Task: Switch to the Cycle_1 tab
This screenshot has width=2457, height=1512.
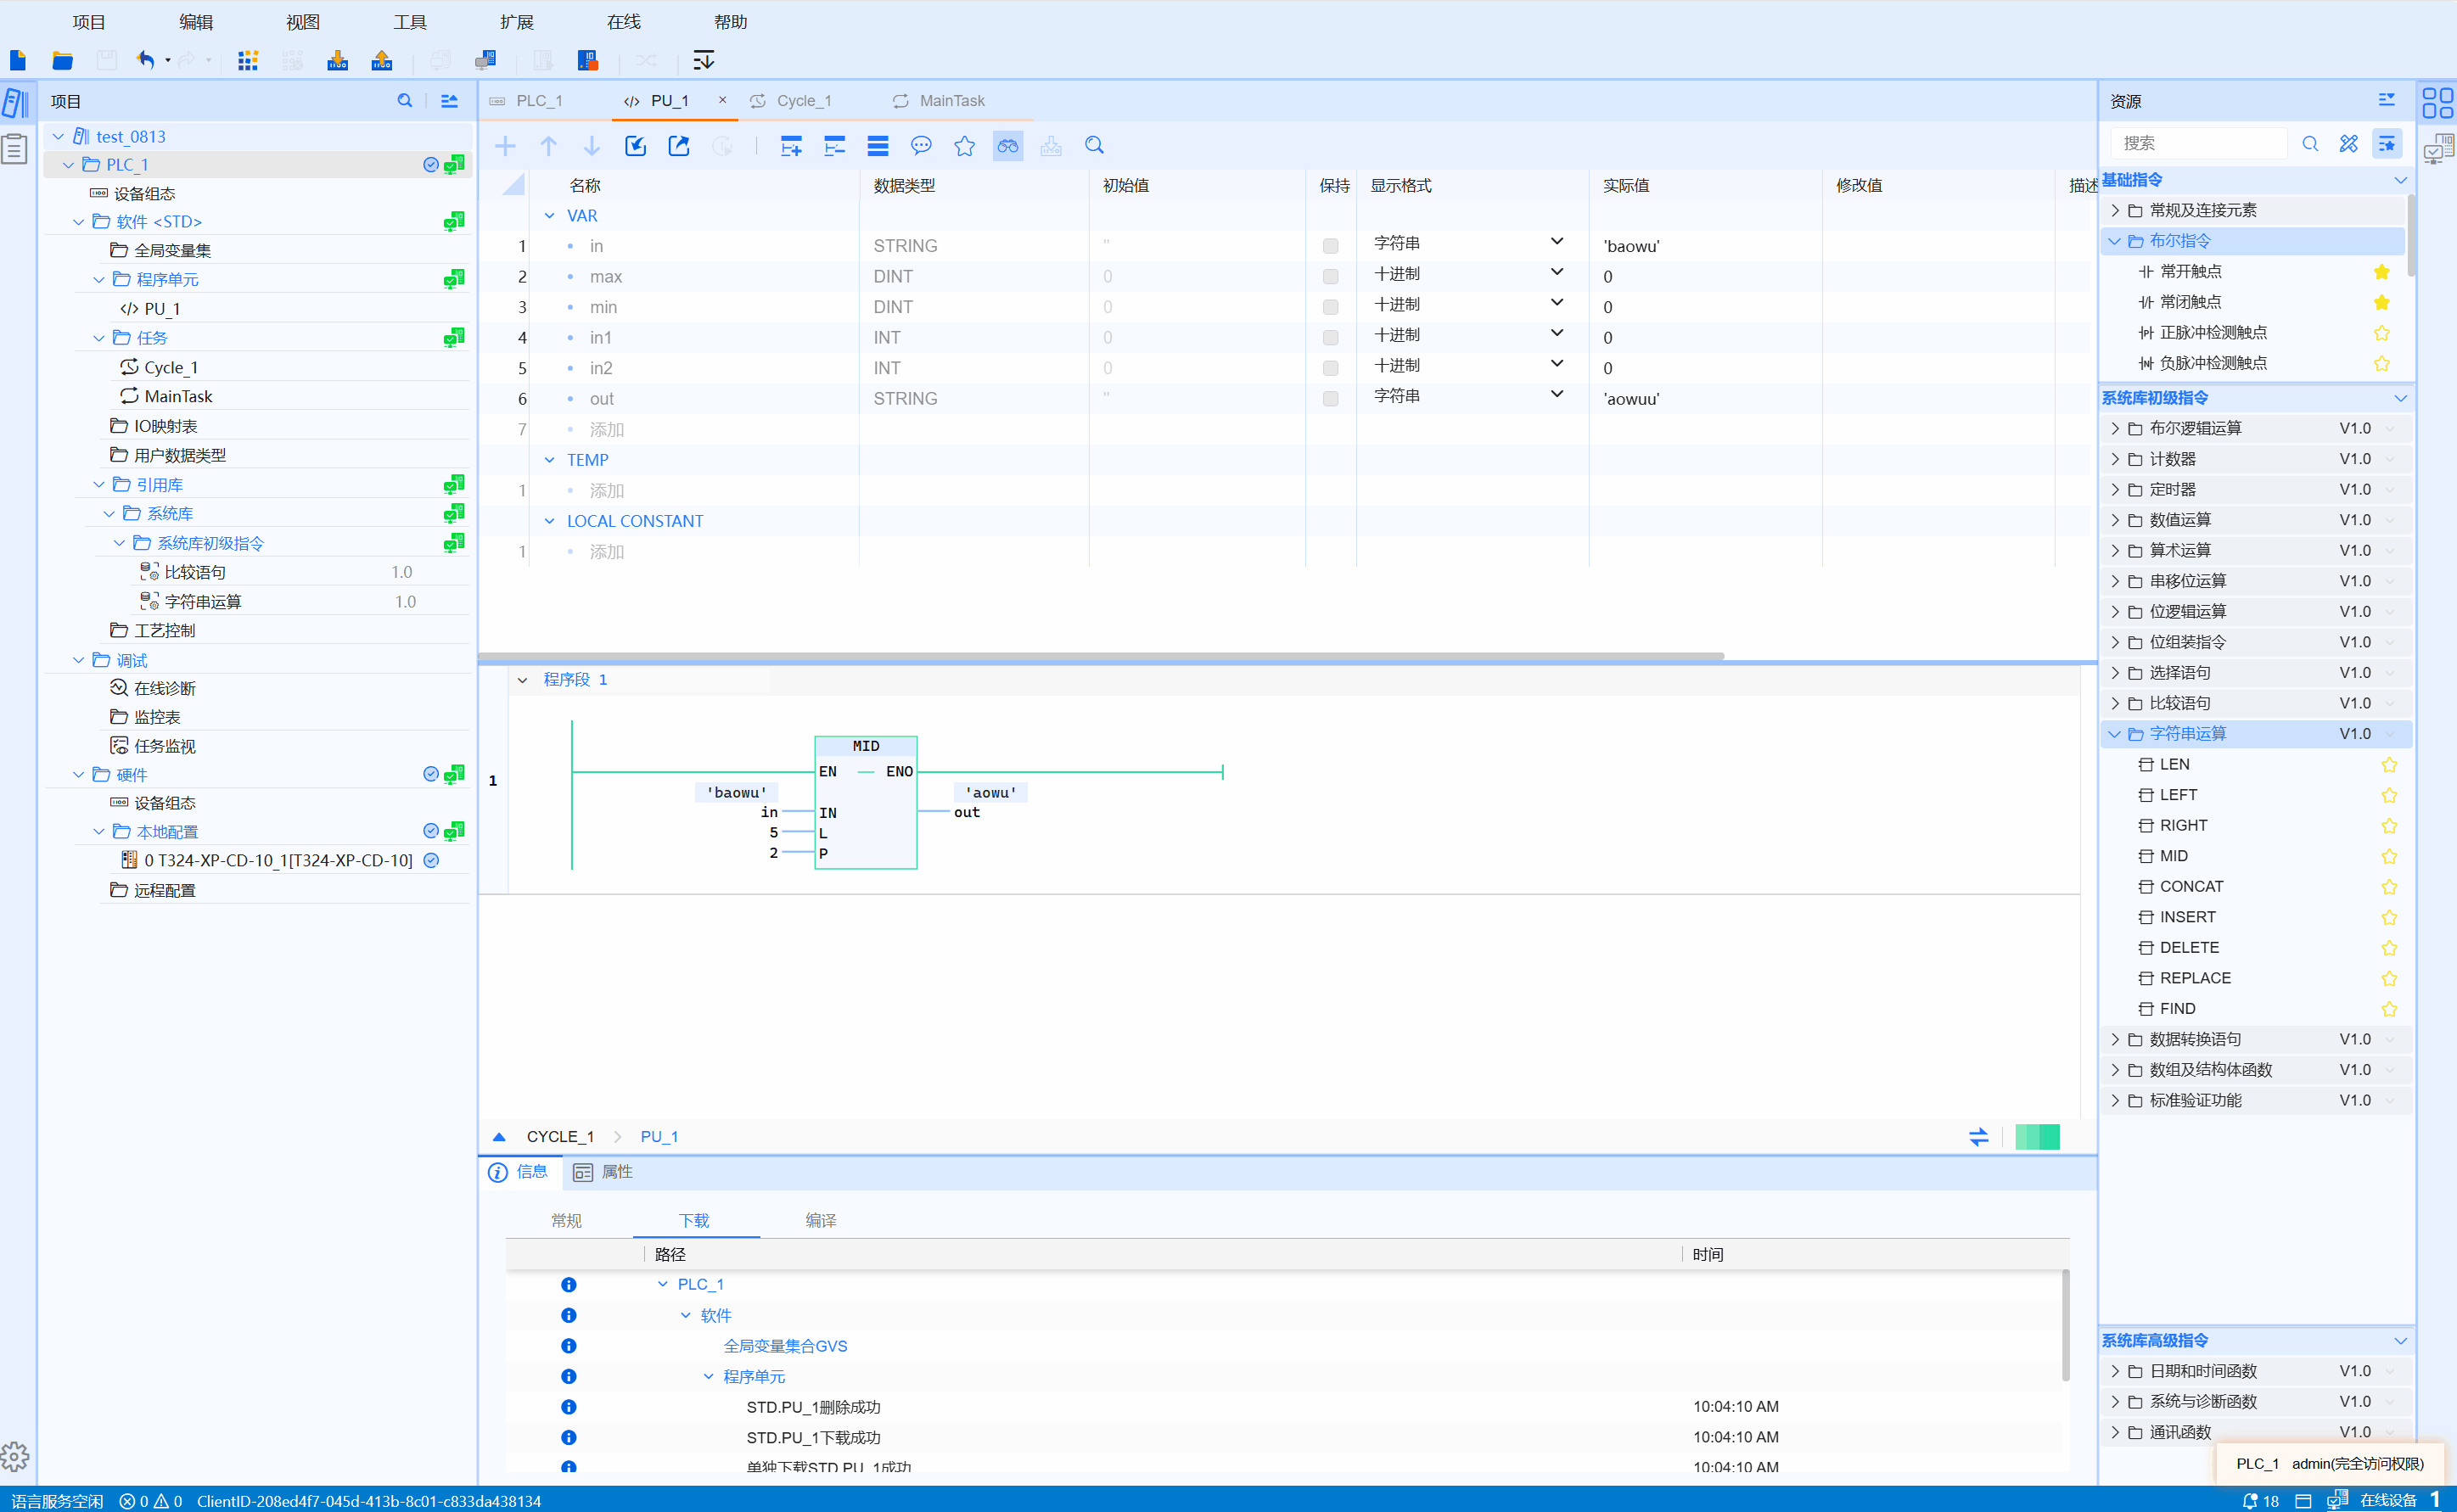Action: (803, 101)
